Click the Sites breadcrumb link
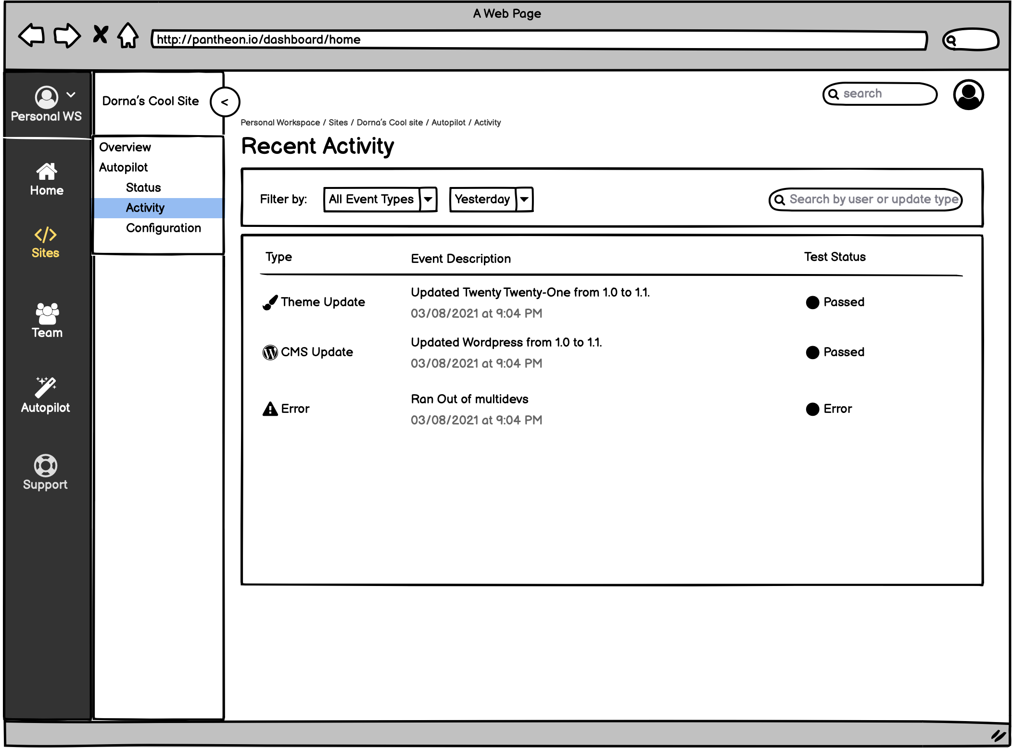Screen dimensions: 1012x748 coord(338,123)
